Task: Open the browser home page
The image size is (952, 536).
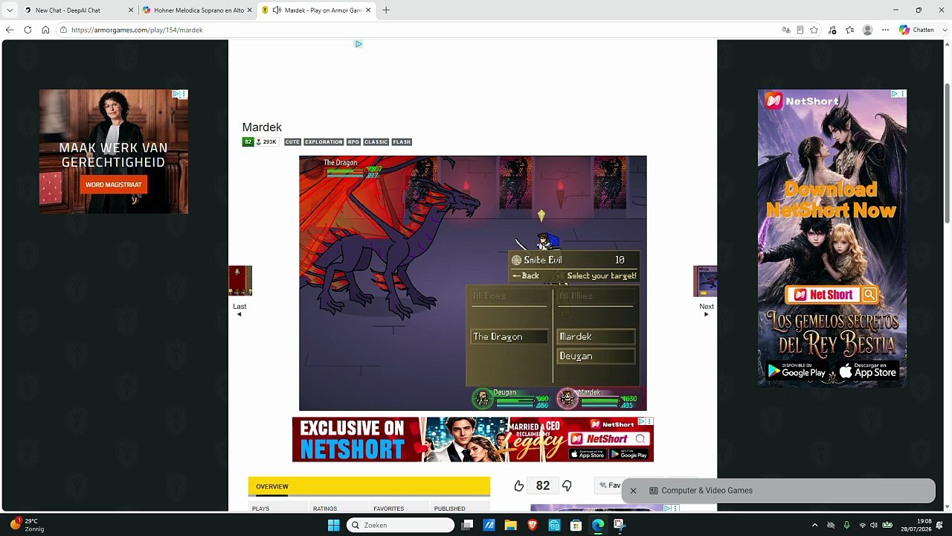Action: tap(45, 30)
